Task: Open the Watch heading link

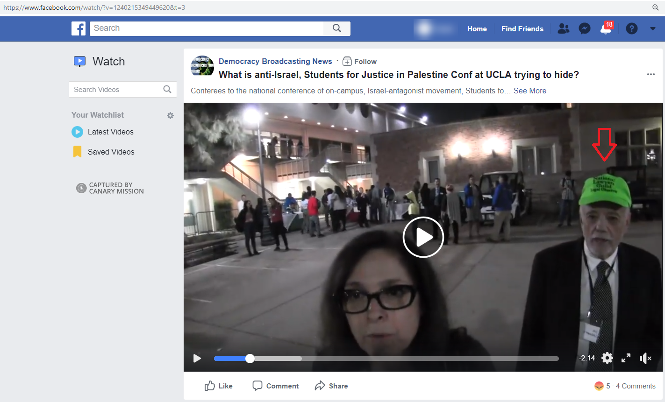Action: [108, 62]
